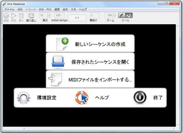Toggle the loop (繰り返し) icon

31,16
